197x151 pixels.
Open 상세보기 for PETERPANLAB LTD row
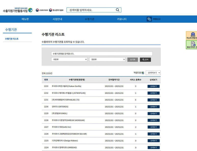pos(153,100)
